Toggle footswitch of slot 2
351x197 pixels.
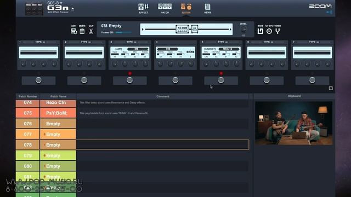(x=84, y=80)
